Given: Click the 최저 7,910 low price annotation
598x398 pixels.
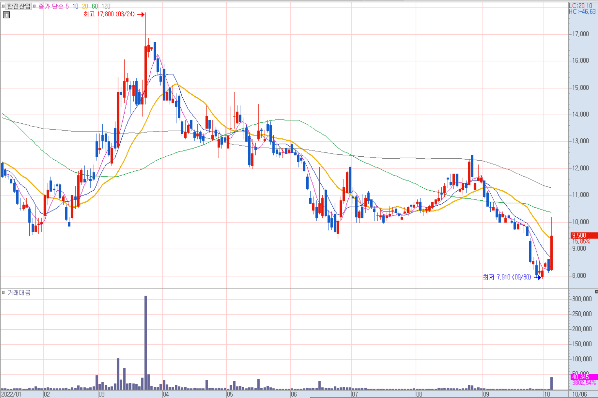Looking at the screenshot, I should (507, 277).
